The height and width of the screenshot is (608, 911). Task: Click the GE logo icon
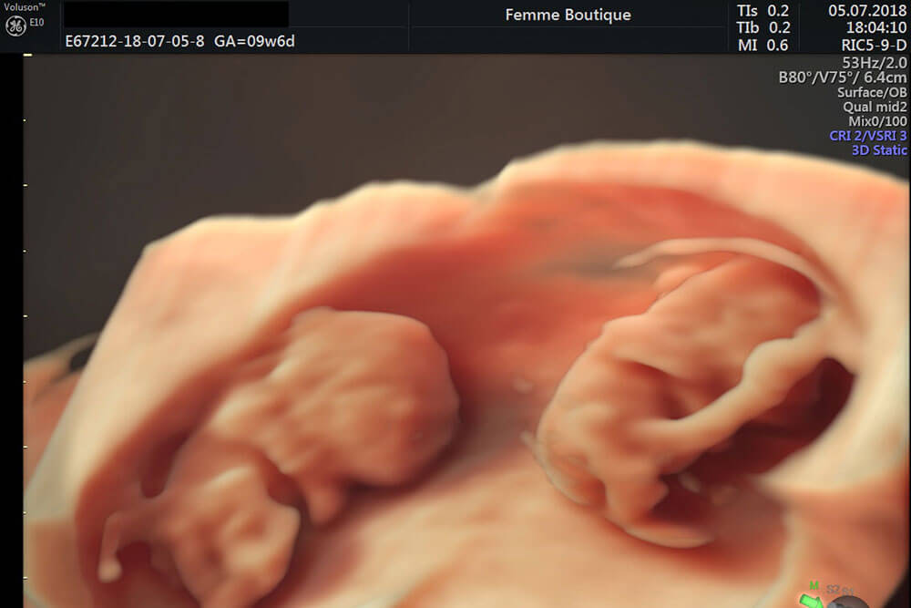point(15,26)
